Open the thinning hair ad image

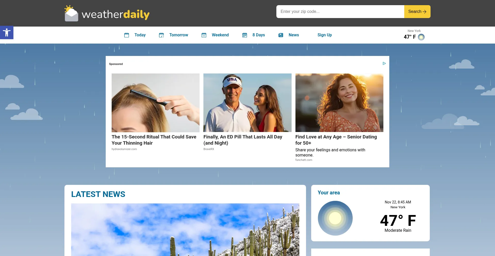(x=155, y=103)
